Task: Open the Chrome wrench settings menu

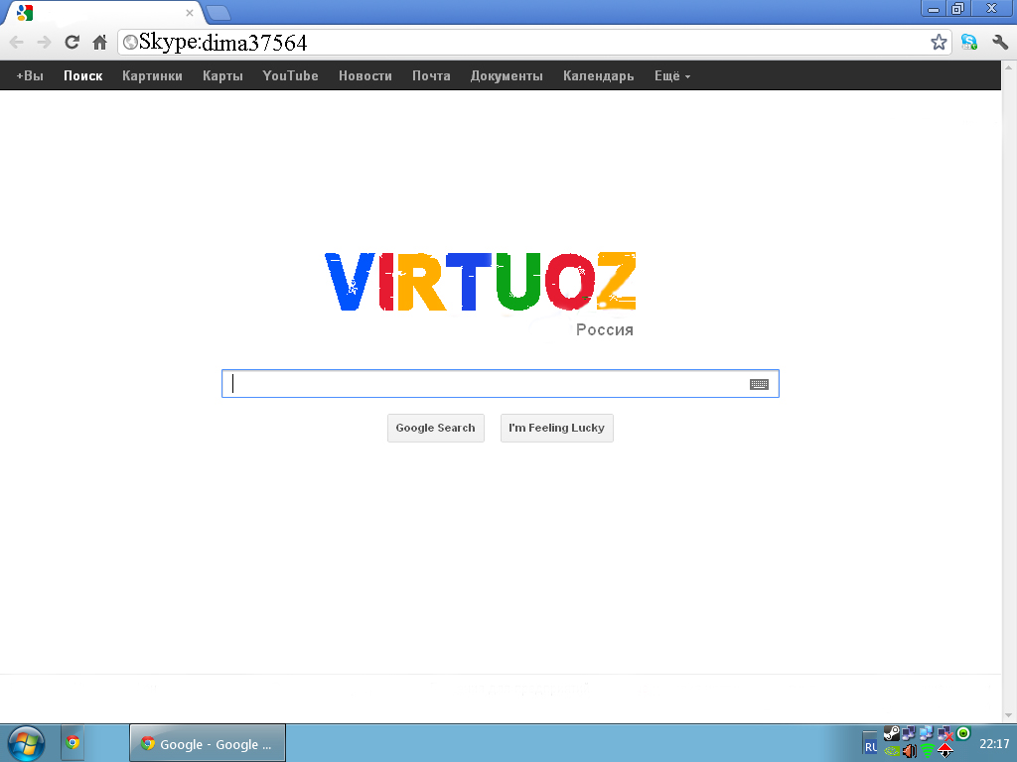Action: pyautogui.click(x=999, y=43)
